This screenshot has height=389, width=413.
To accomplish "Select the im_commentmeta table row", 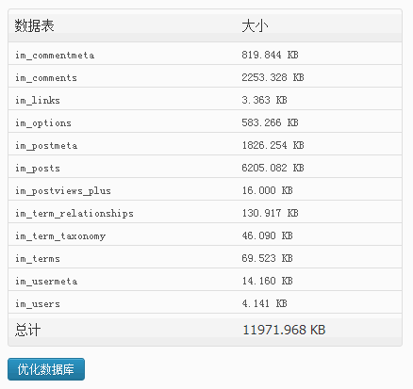I will 205,54.
